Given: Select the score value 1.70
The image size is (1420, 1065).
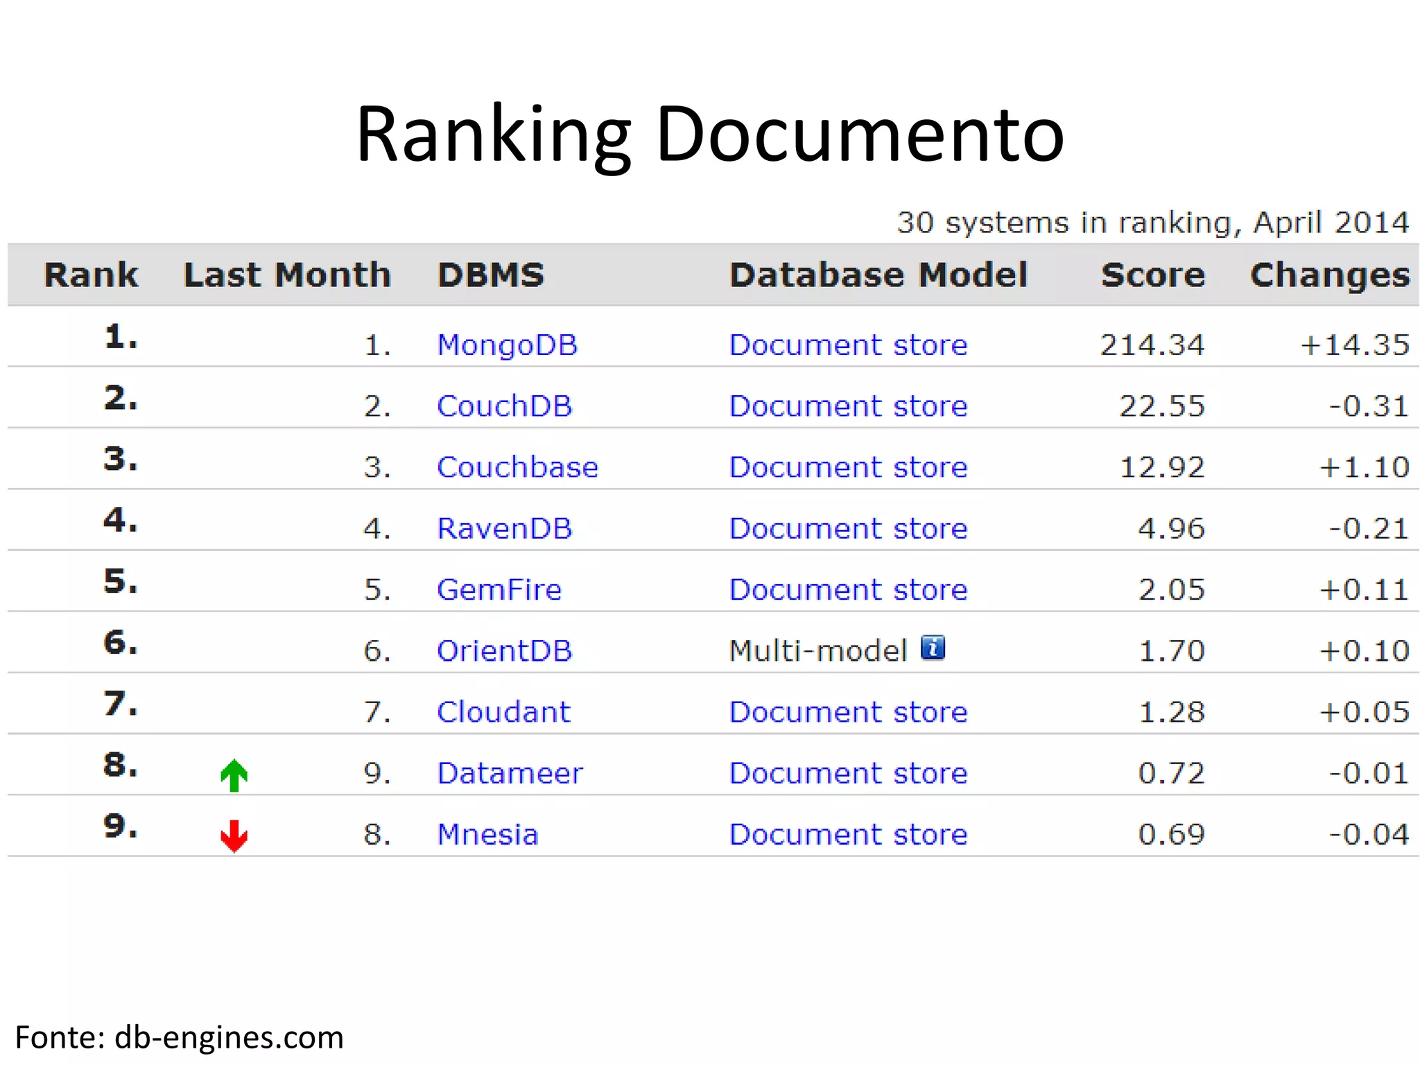Looking at the screenshot, I should pos(1171,650).
